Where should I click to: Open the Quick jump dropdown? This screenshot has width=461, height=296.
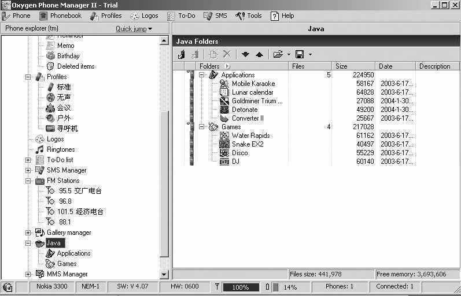click(134, 28)
